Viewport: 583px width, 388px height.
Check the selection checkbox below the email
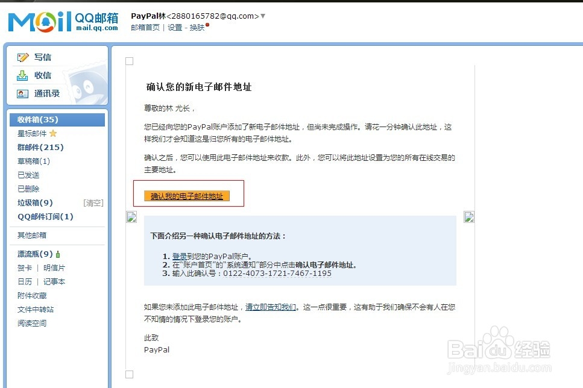(129, 374)
